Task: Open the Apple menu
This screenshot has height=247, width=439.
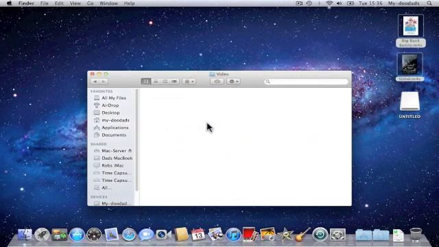Action: [9, 3]
